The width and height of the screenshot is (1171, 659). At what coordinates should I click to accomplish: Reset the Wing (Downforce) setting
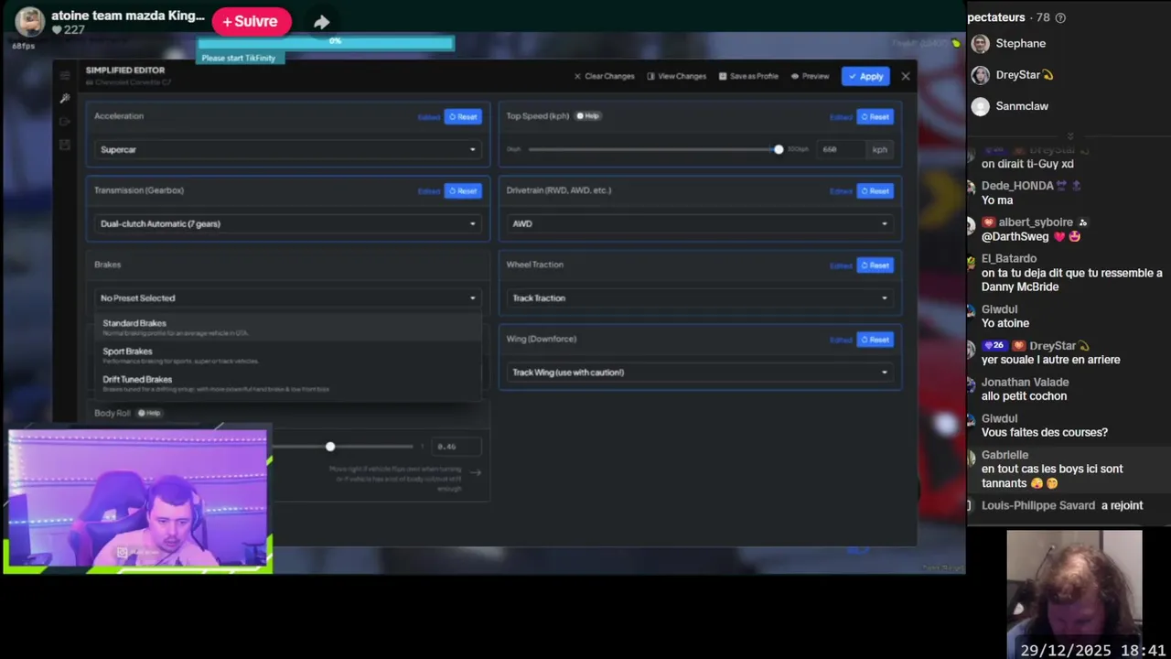pyautogui.click(x=875, y=339)
